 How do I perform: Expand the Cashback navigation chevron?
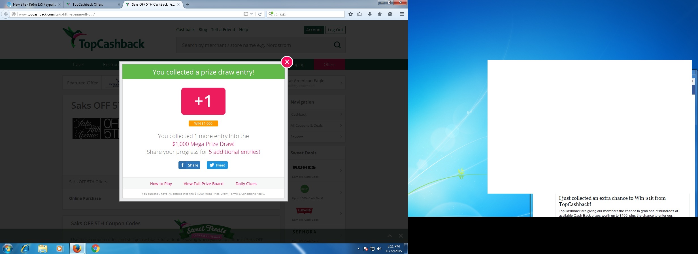(x=341, y=114)
